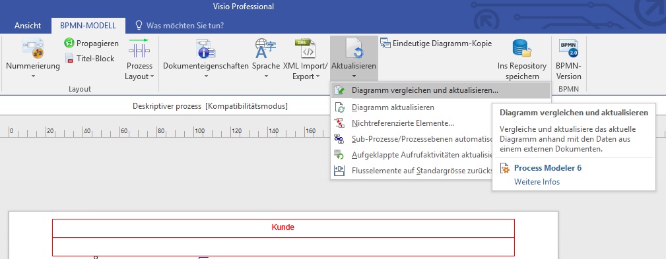Select the BPMN-MODELL tab
This screenshot has width=666, height=259.
(x=88, y=26)
